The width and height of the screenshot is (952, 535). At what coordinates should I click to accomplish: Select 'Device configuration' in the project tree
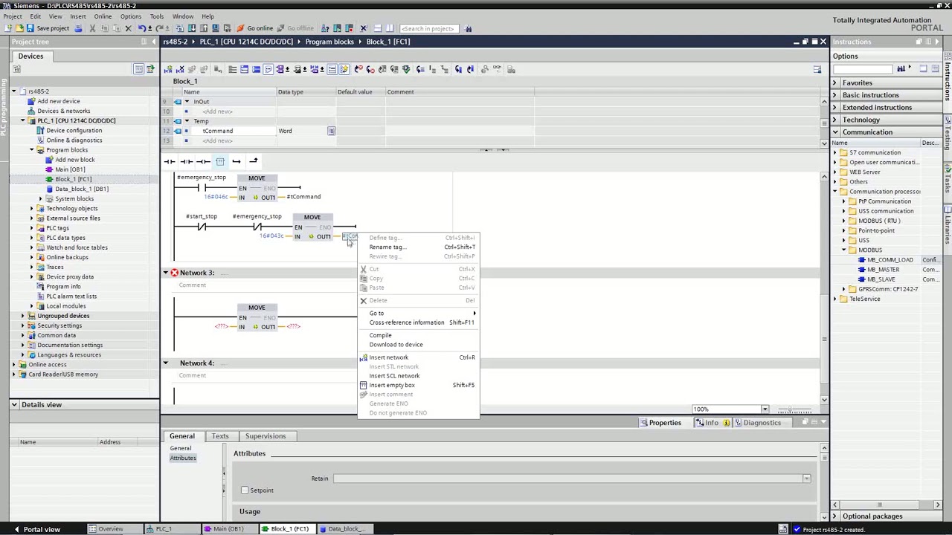[74, 130]
